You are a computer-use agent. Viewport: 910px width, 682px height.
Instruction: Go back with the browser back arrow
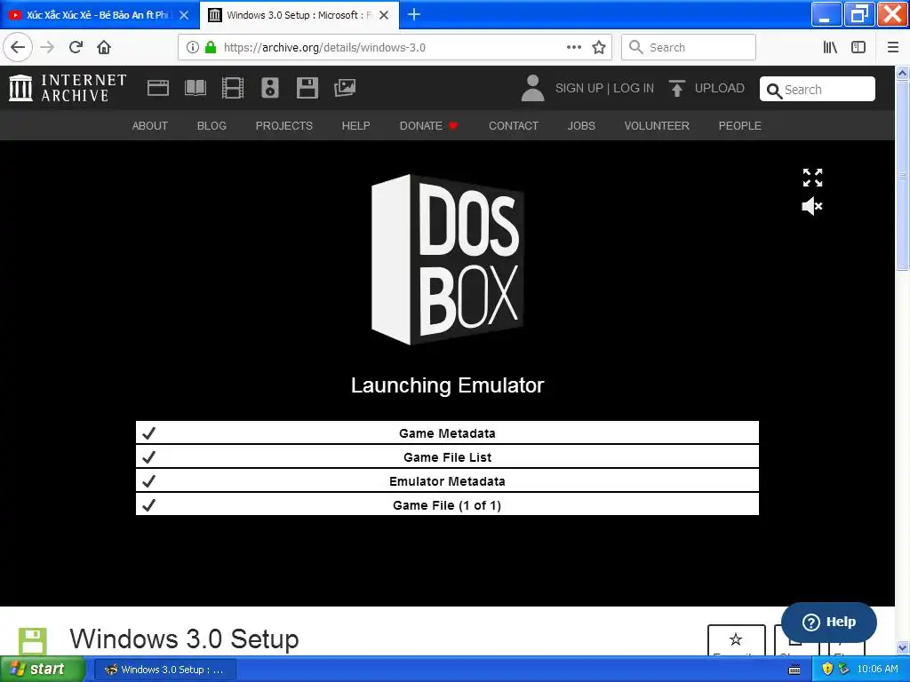[18, 47]
